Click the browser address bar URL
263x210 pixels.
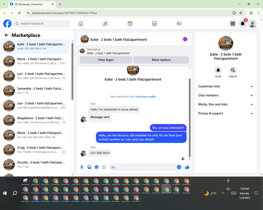(64, 13)
